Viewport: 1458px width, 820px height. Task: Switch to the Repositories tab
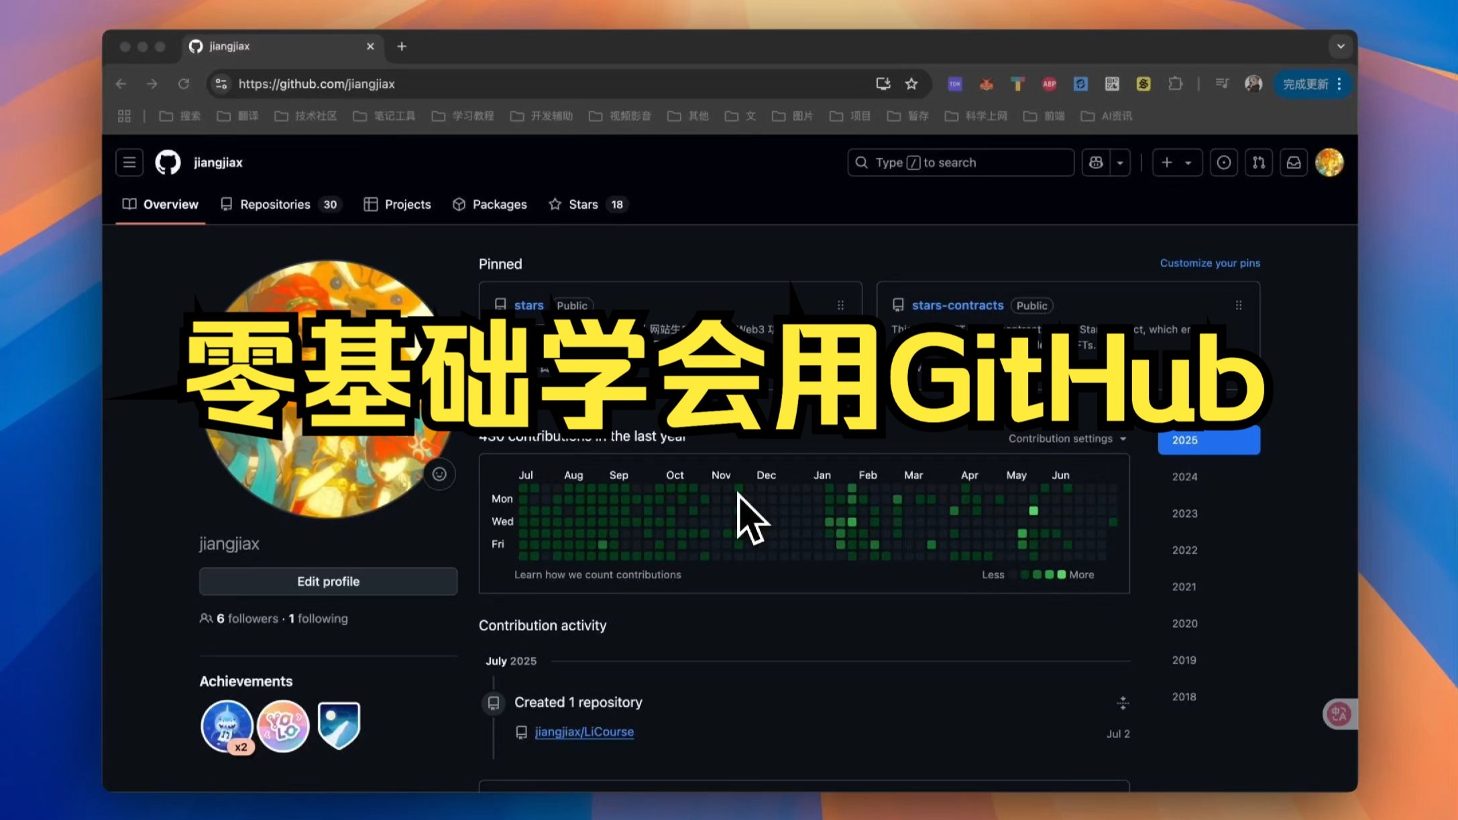275,205
